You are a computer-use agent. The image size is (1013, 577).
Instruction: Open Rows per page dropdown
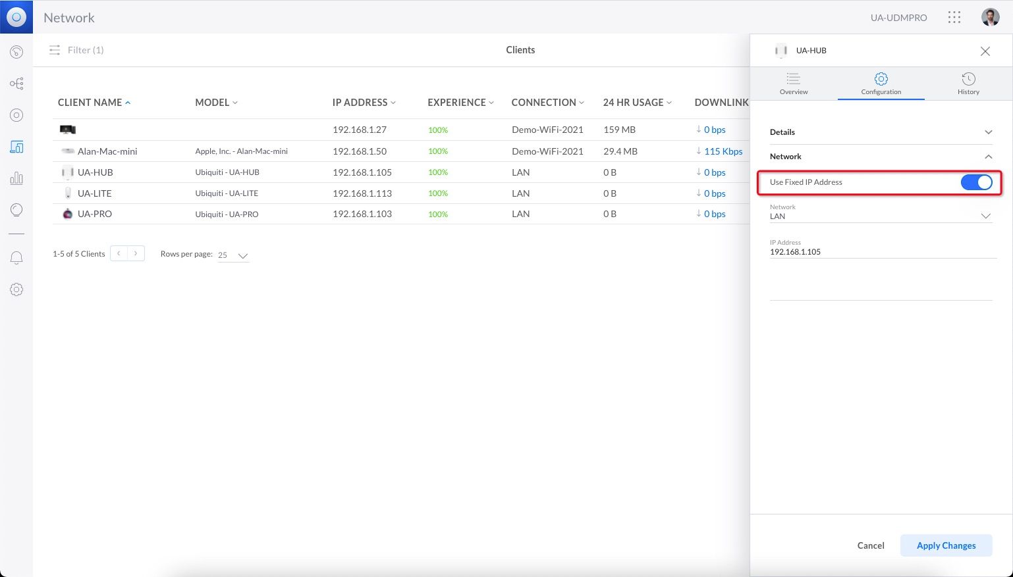pyautogui.click(x=234, y=255)
